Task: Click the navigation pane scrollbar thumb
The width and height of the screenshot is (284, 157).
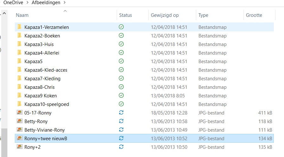Action: pyautogui.click(x=4, y=142)
